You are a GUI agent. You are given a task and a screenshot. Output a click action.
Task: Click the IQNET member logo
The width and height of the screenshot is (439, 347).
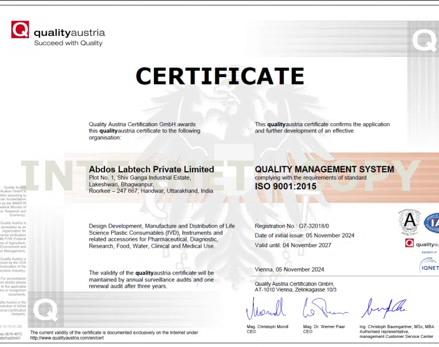[429, 265]
